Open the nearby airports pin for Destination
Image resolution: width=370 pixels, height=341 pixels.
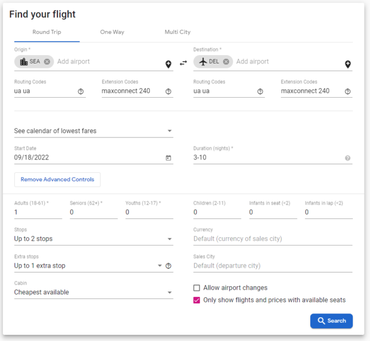[x=348, y=64]
